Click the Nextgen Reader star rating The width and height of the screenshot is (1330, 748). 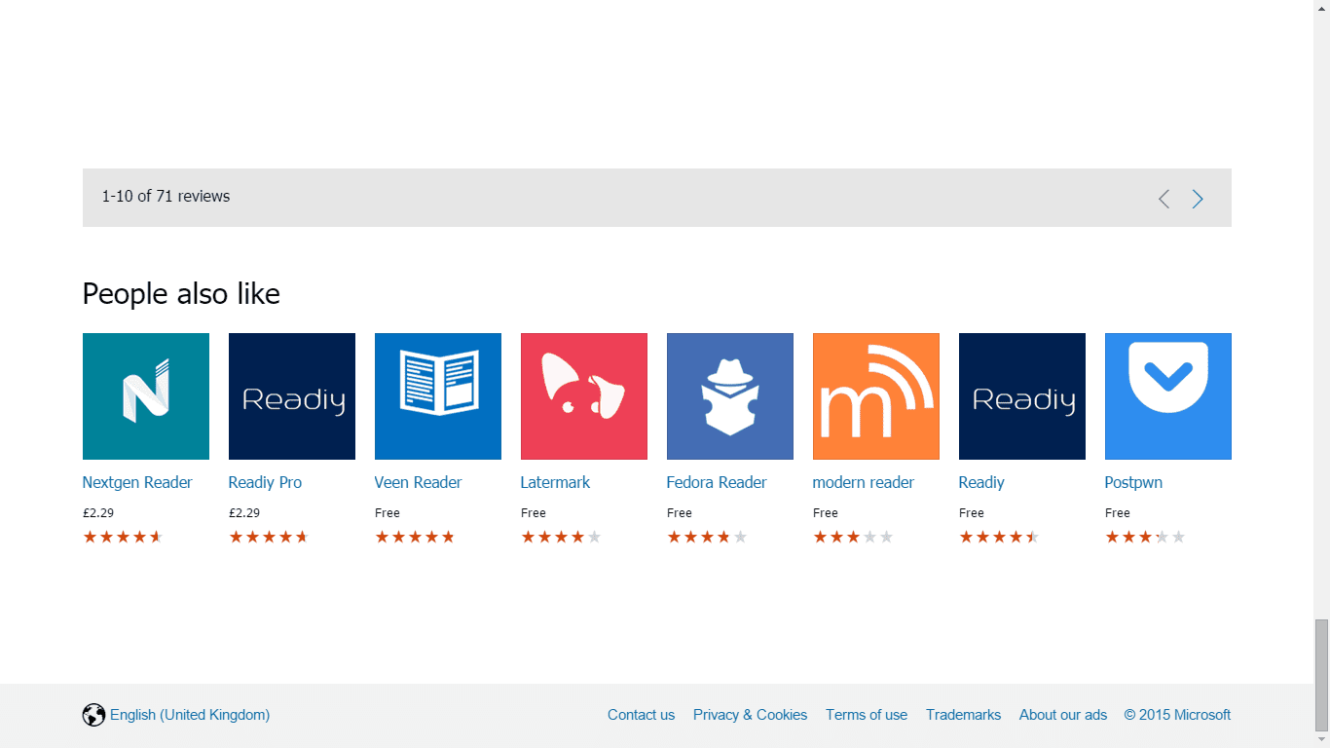[x=123, y=537]
